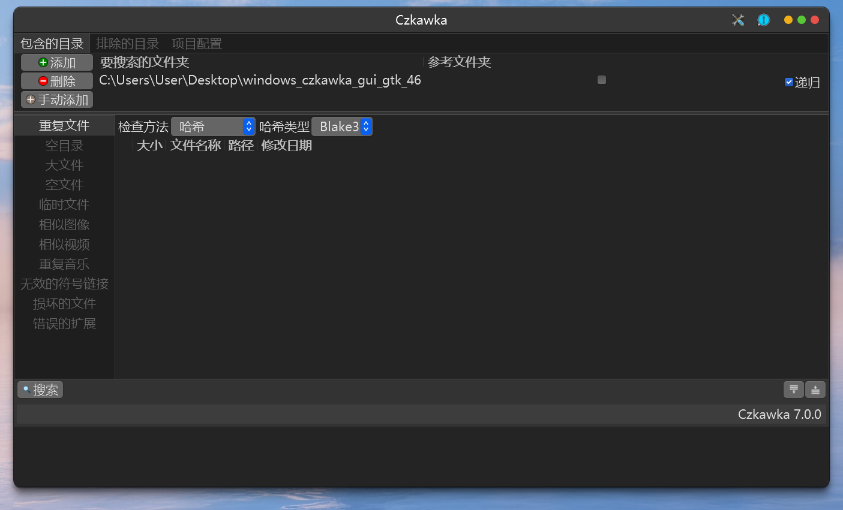Image resolution: width=843 pixels, height=510 pixels.
Task: Click the yellow minimize window dot
Action: [788, 20]
